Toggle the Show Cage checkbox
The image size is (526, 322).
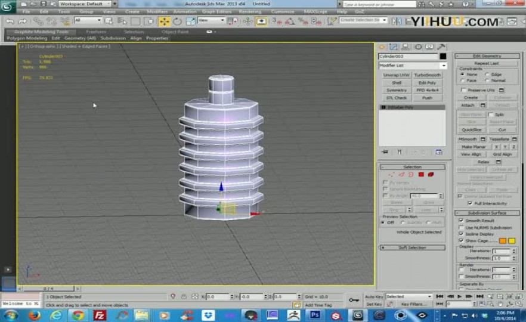pos(461,240)
